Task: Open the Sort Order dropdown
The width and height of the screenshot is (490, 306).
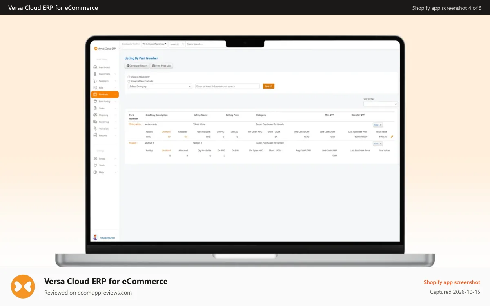Action: click(x=380, y=104)
